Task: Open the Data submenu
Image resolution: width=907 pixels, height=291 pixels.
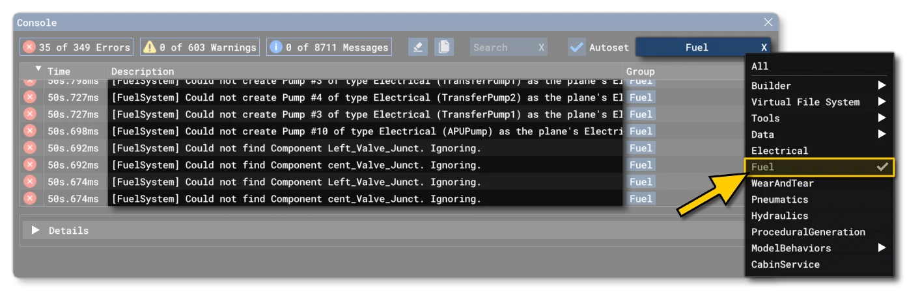Action: (x=820, y=134)
